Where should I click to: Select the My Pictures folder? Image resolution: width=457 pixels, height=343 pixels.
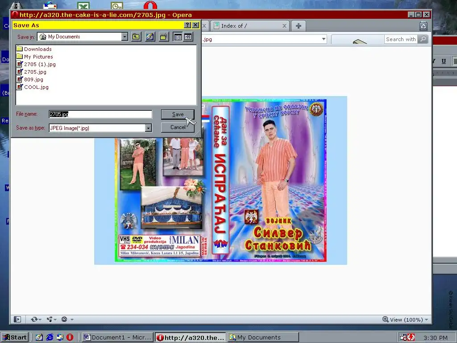(x=38, y=57)
